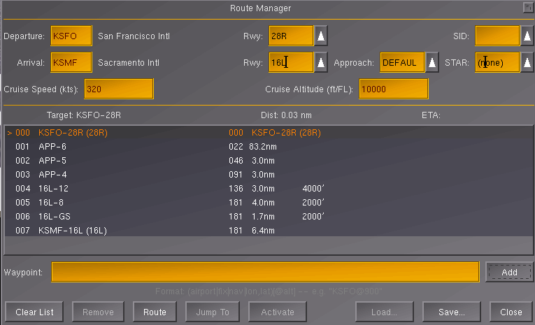This screenshot has height=325, width=535.
Task: Click the Dist: 0.03 nm readout
Action: [x=286, y=115]
